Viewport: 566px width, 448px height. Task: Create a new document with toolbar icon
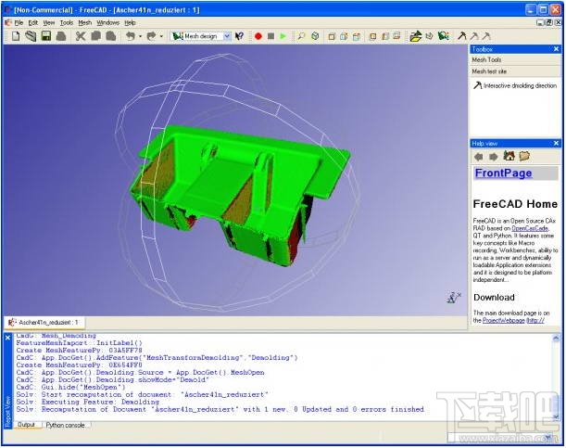(x=16, y=36)
